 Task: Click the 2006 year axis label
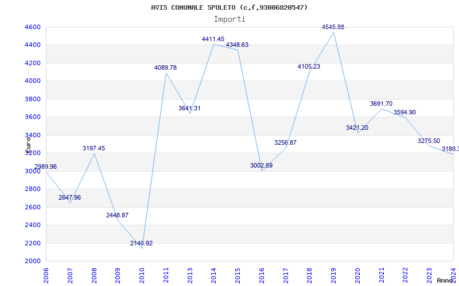click(46, 276)
